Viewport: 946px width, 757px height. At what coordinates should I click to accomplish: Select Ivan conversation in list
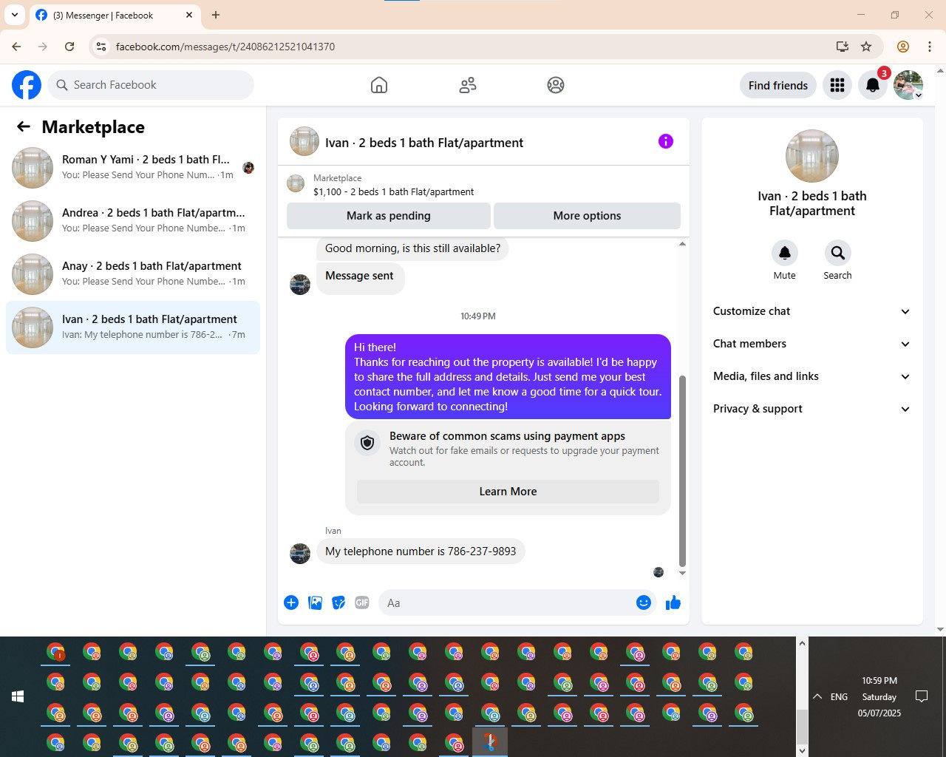point(133,327)
